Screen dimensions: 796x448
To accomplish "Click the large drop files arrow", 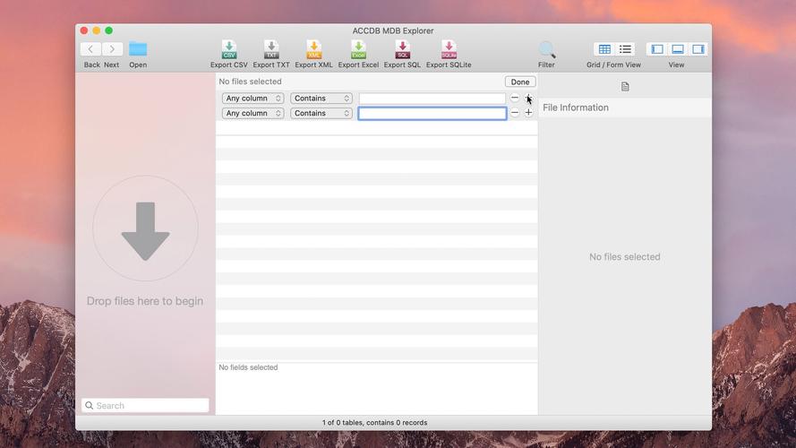I will 146,231.
